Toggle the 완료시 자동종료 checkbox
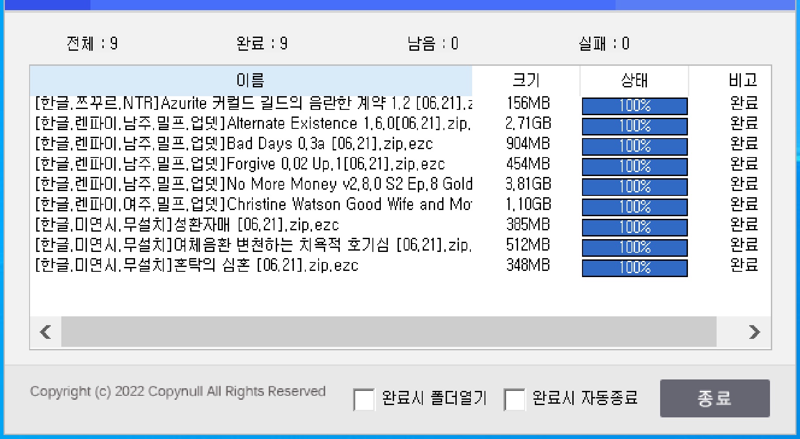800x439 pixels. 515,399
